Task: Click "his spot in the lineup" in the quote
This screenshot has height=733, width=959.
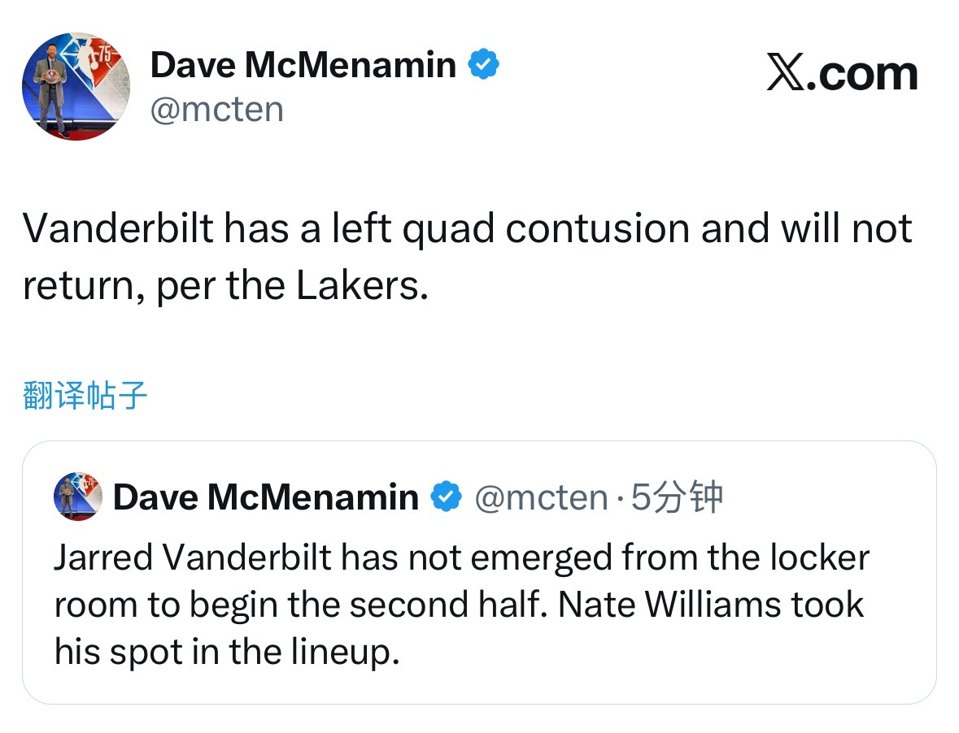Action: pyautogui.click(x=226, y=651)
